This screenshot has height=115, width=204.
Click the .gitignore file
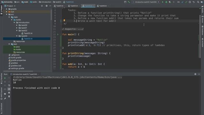pos(14,55)
